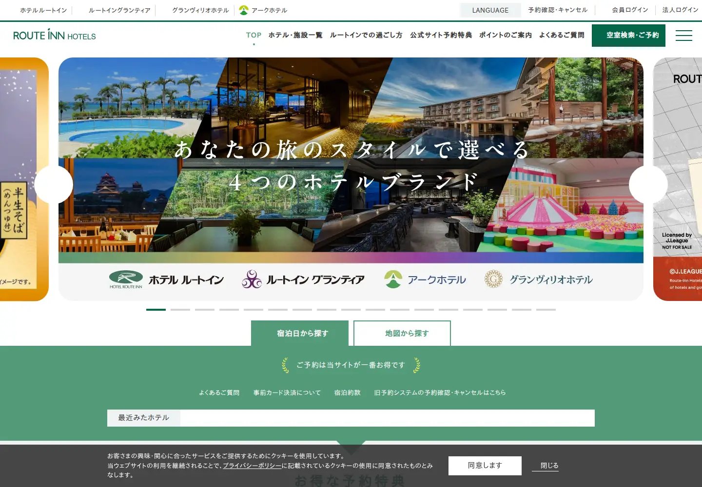Open ルートインでの過ごし方 menu

[366, 35]
